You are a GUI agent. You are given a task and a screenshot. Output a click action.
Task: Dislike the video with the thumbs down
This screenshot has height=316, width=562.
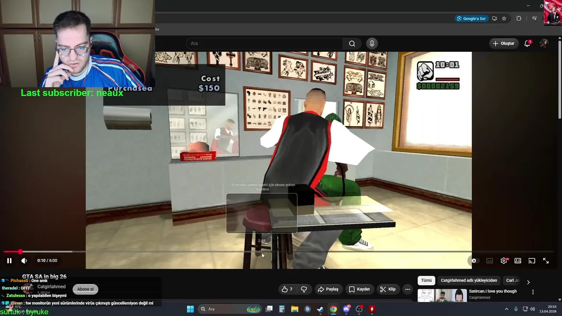(x=304, y=289)
